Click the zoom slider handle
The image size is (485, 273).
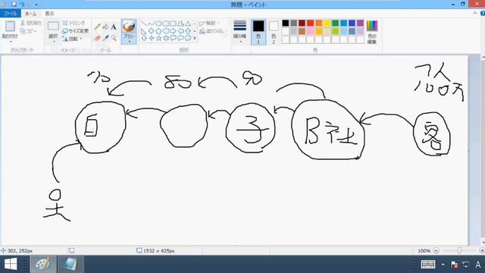click(459, 250)
